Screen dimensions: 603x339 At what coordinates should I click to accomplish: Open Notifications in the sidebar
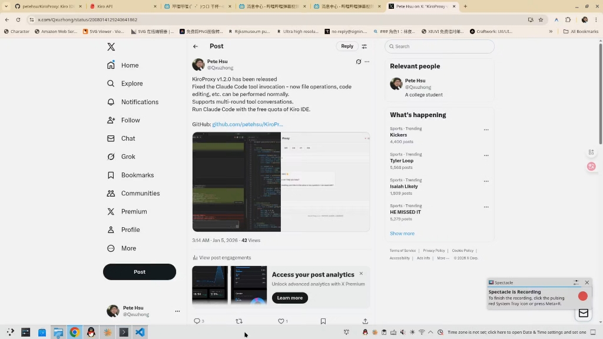132,102
